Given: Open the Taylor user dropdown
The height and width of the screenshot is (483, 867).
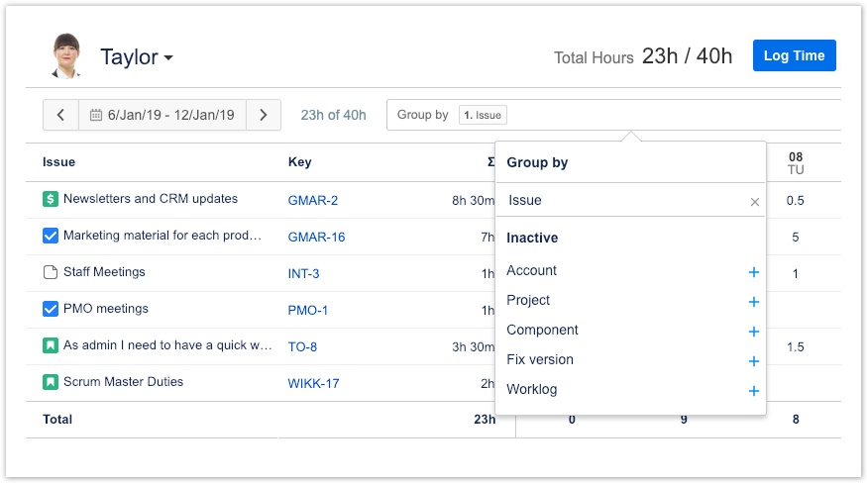Looking at the screenshot, I should click(x=137, y=57).
